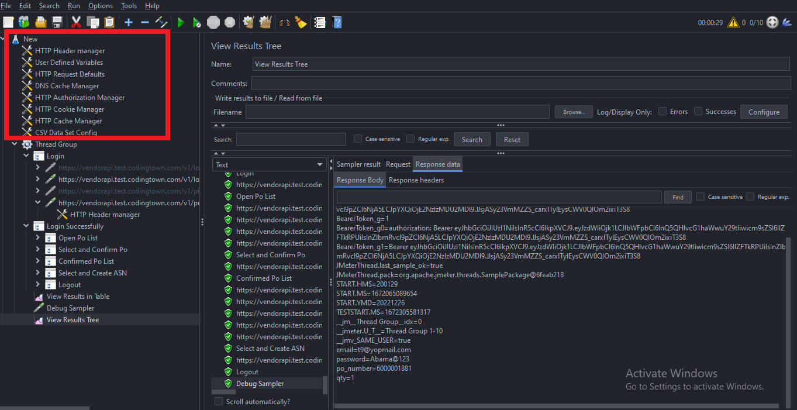
Task: Click the running threads icon at top right
Action: (772, 23)
